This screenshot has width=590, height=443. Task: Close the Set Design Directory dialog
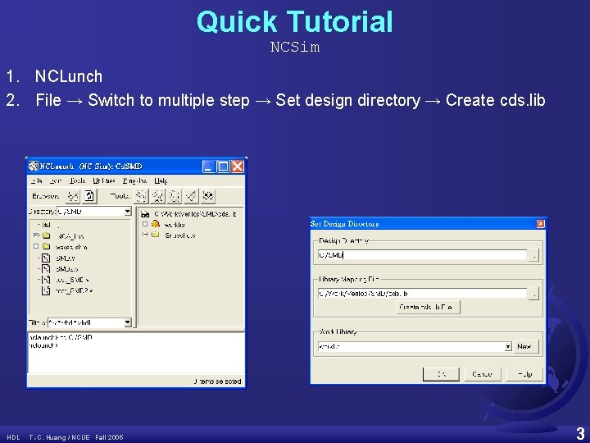(x=540, y=224)
